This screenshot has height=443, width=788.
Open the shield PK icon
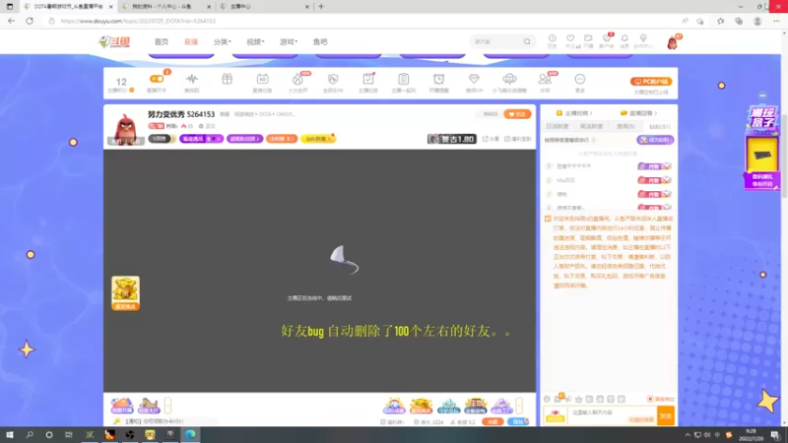click(x=333, y=79)
